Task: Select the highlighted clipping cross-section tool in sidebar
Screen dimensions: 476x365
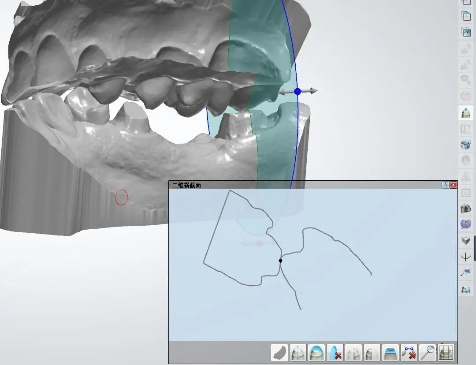Action: (x=466, y=113)
